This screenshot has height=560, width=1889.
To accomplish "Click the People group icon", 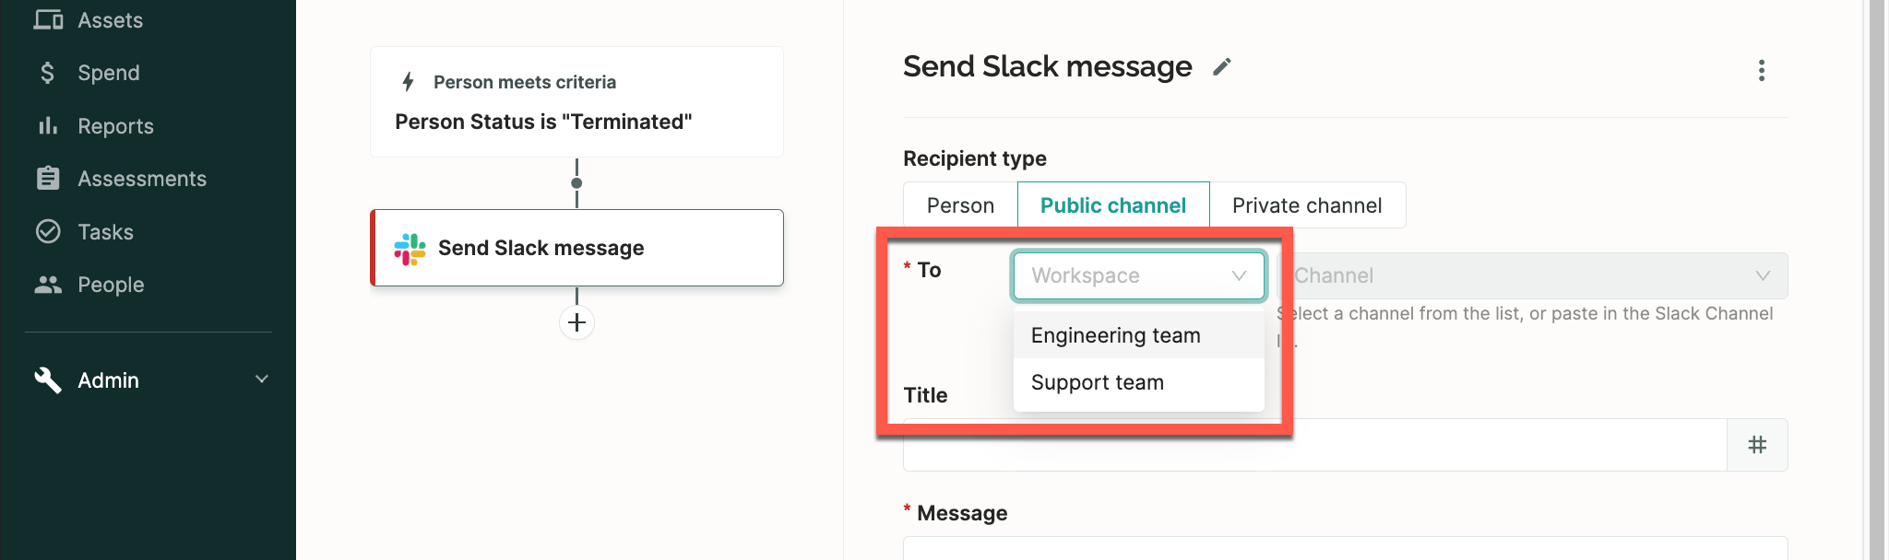I will point(48,285).
